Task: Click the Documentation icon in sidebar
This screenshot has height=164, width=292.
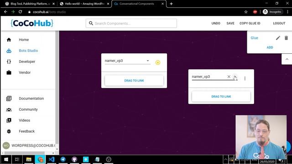Action: point(9,98)
